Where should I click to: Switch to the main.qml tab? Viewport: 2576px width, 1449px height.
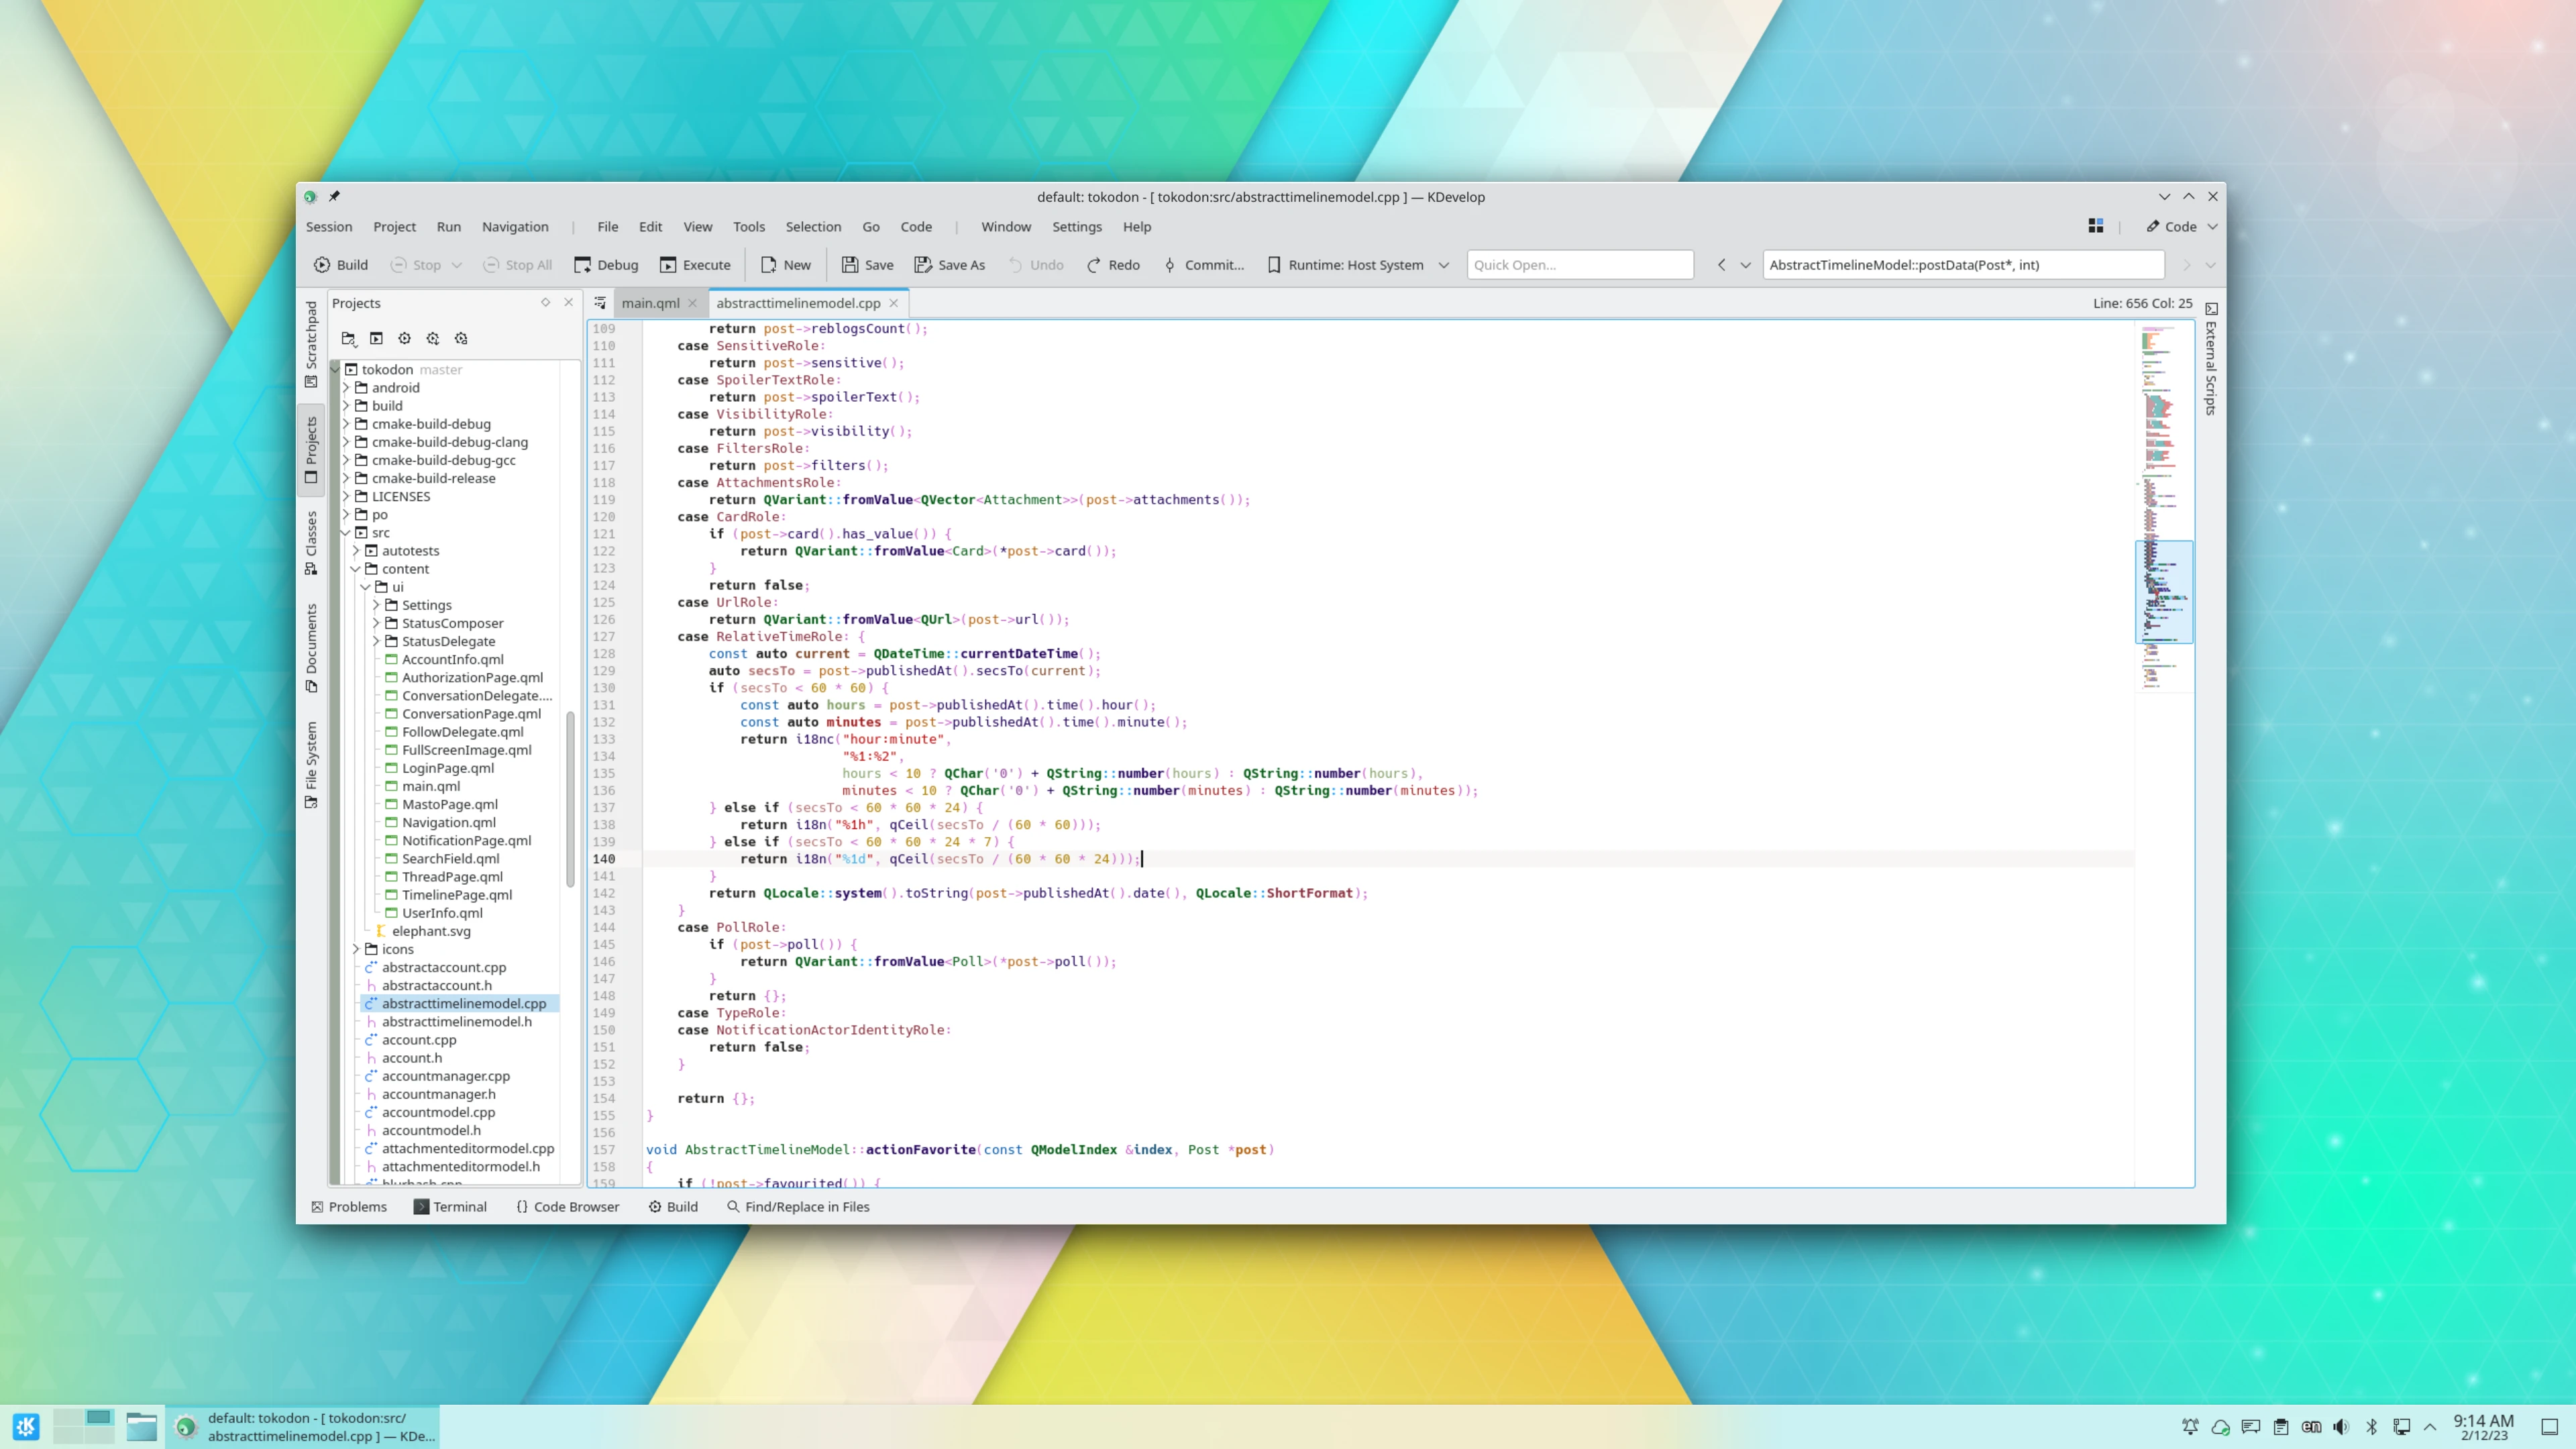point(649,303)
